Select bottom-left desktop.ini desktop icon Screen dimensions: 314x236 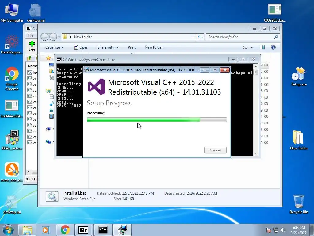(12, 205)
